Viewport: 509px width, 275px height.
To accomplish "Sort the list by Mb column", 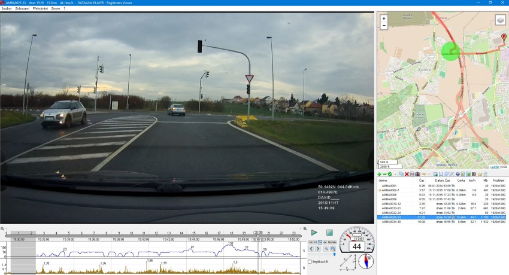I will (486, 181).
